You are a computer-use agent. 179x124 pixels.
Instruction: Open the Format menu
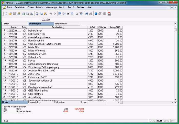pyautogui.click(x=40, y=7)
